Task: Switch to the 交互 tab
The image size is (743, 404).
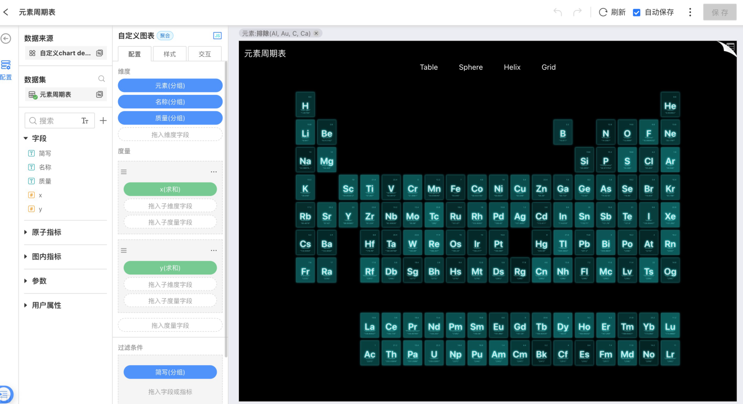Action: pyautogui.click(x=205, y=54)
